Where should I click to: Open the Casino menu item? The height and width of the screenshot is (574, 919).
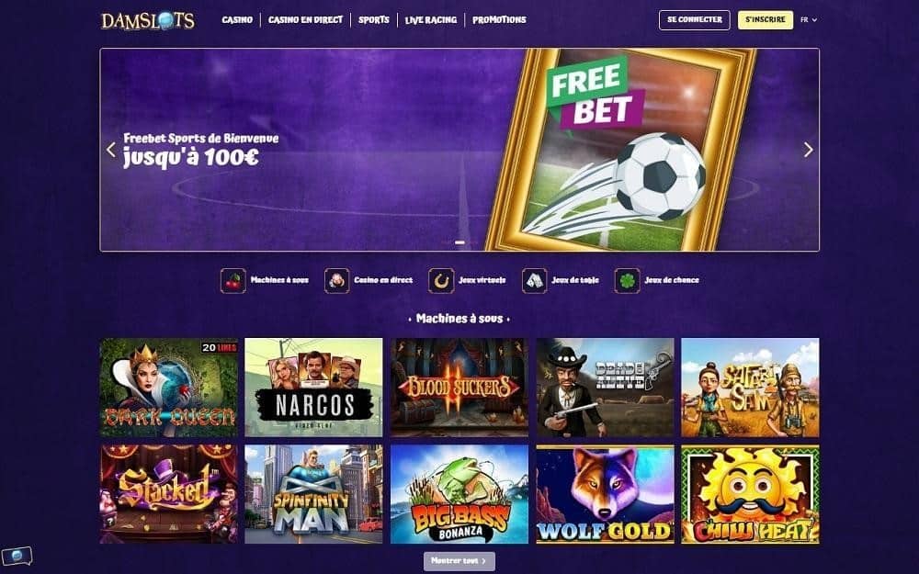[237, 20]
